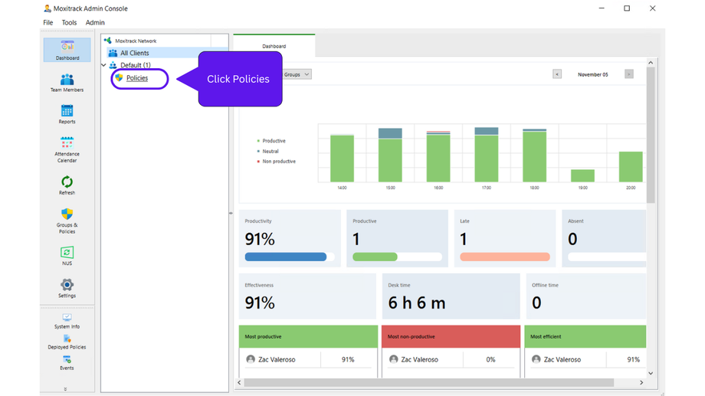This screenshot has height=396, width=705.
Task: Select All Clients in the network tree
Action: (x=134, y=53)
